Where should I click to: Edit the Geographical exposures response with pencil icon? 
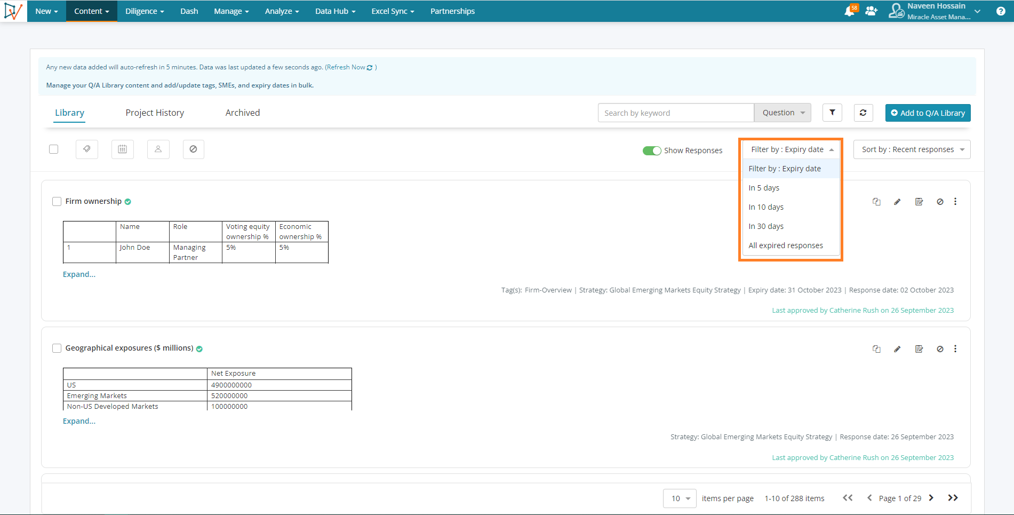pyautogui.click(x=897, y=349)
